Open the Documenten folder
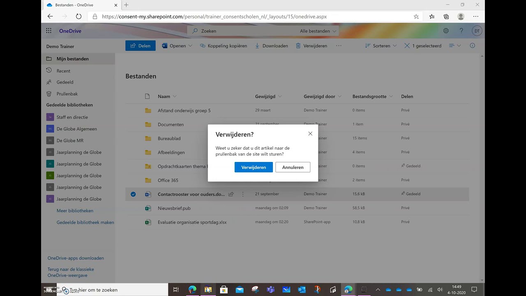This screenshot has height=296, width=526. 171,125
